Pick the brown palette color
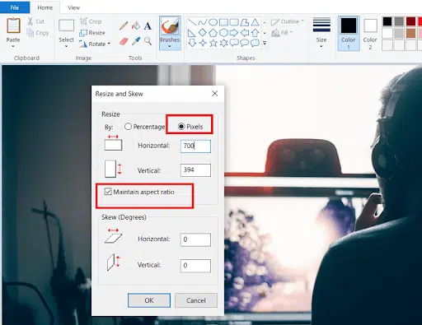Image resolution: width=422 pixels, height=325 pixels. point(411,34)
